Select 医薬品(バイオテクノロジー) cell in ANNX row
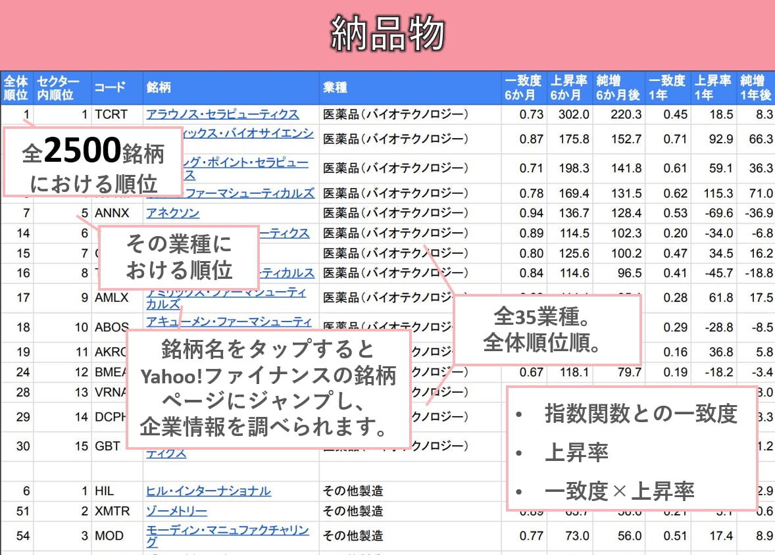 pos(411,213)
